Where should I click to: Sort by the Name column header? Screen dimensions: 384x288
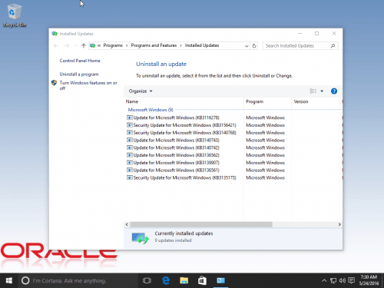coord(184,101)
